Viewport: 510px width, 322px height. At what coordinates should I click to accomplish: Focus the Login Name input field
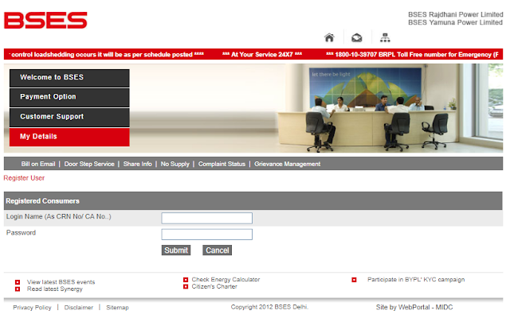207,218
